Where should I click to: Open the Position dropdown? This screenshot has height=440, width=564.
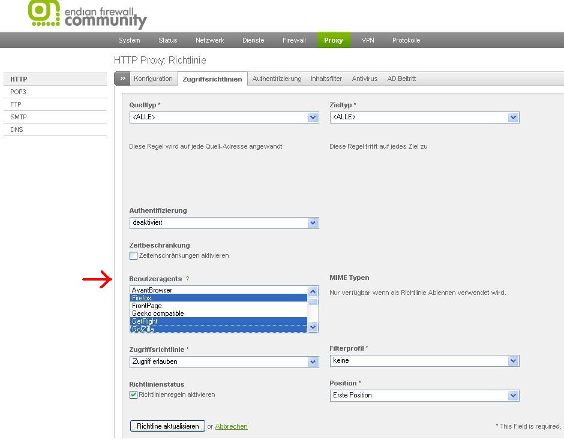coord(424,396)
